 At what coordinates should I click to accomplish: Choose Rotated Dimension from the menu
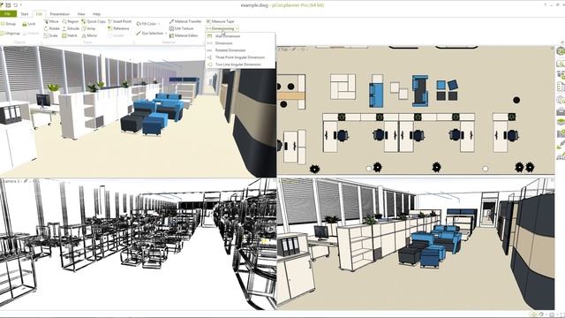[x=240, y=50]
